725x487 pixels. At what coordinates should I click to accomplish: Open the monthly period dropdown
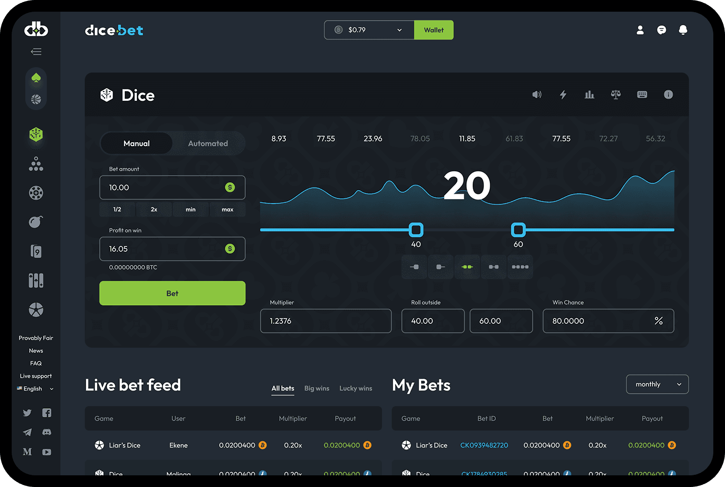(x=657, y=384)
